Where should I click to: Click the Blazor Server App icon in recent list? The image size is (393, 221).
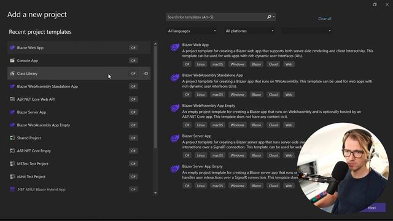12,112
